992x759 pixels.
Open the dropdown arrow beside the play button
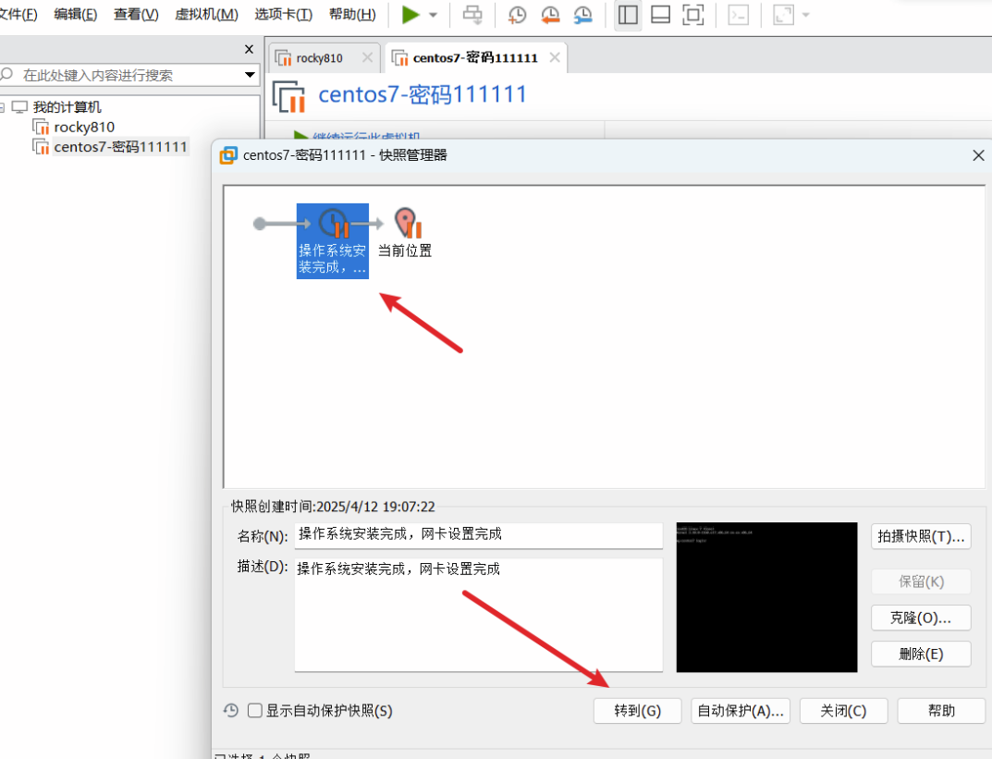pyautogui.click(x=434, y=15)
